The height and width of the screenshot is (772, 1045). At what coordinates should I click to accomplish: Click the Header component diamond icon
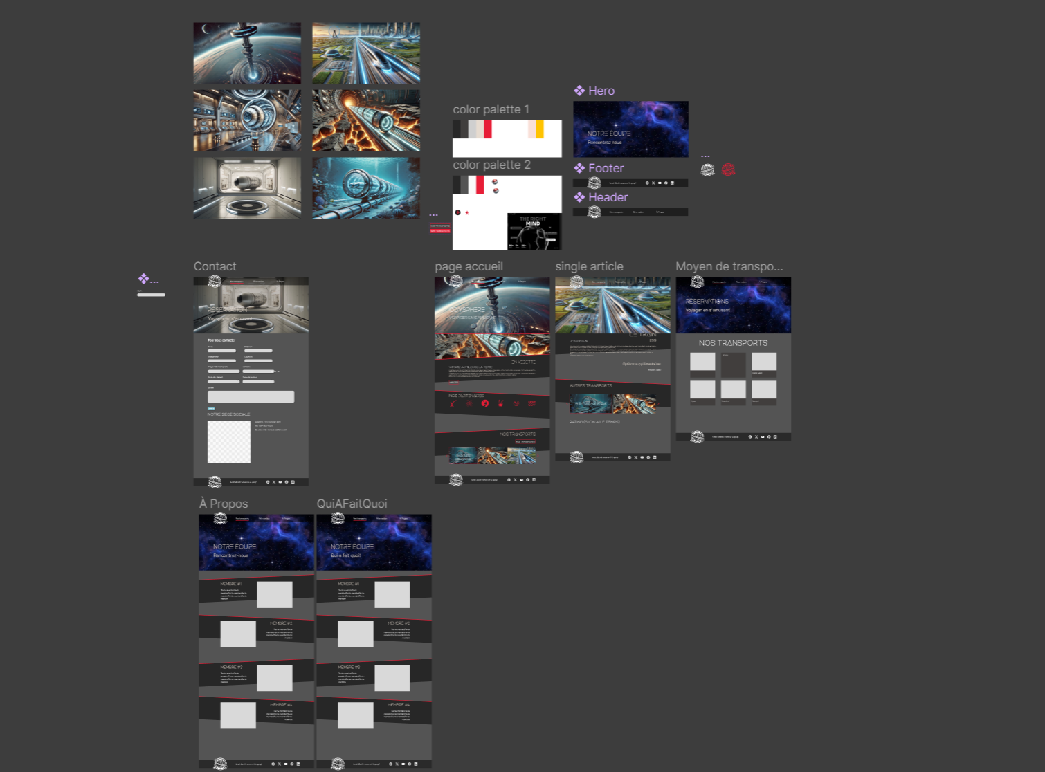(579, 197)
